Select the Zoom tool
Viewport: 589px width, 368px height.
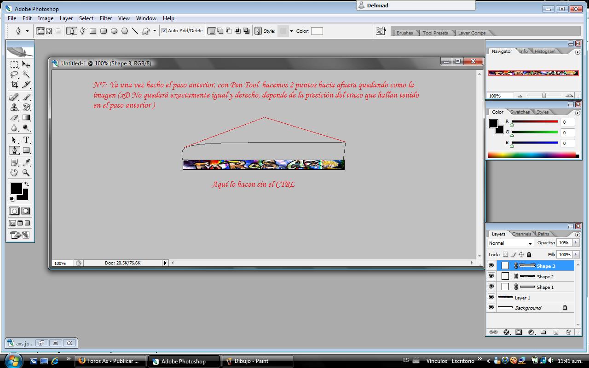click(x=26, y=172)
